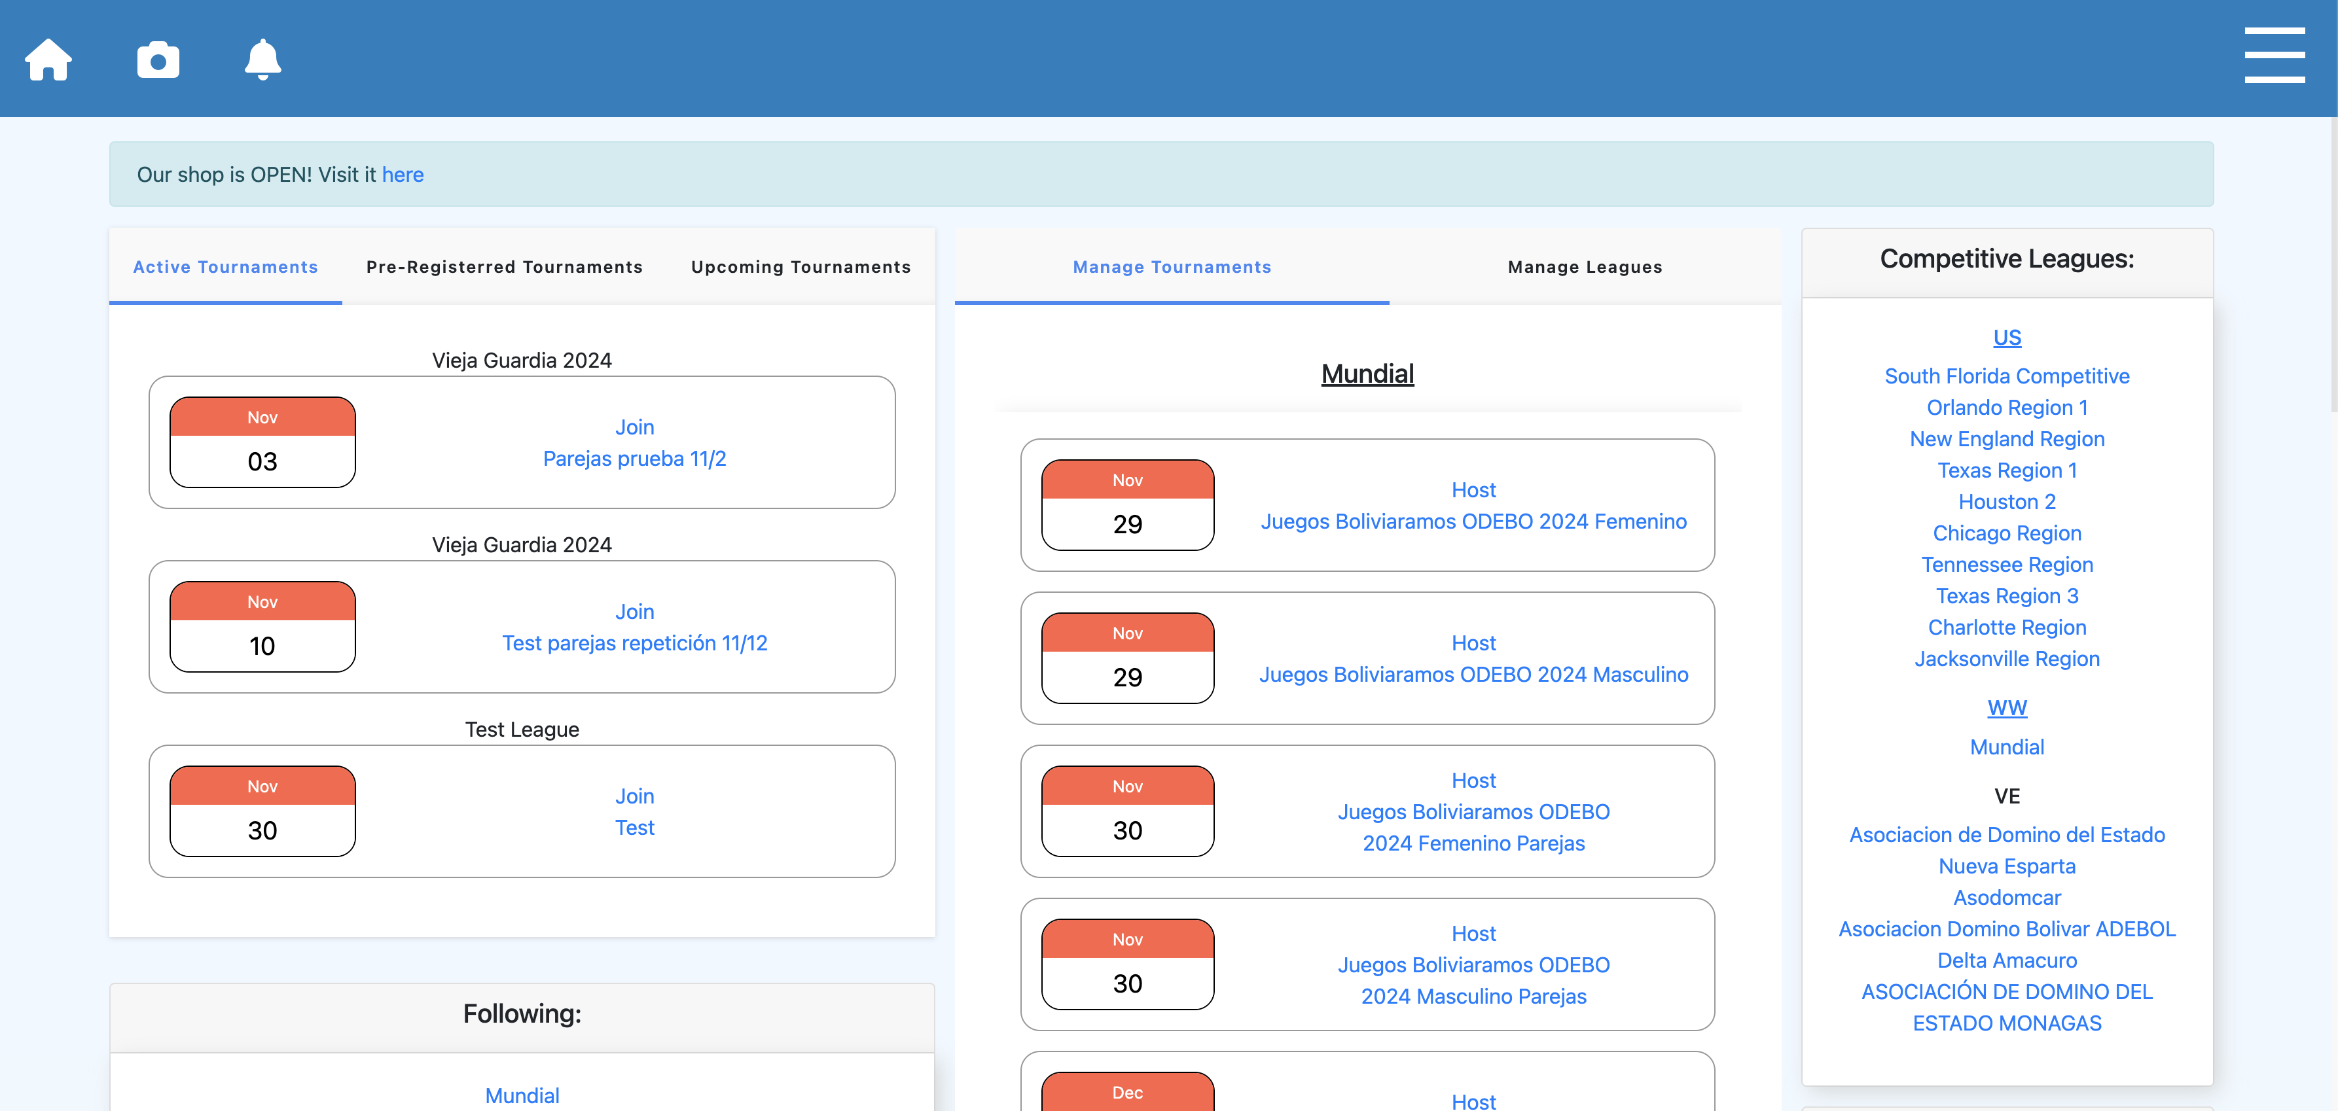Open the camera icon in header
The width and height of the screenshot is (2338, 1111).
point(158,60)
